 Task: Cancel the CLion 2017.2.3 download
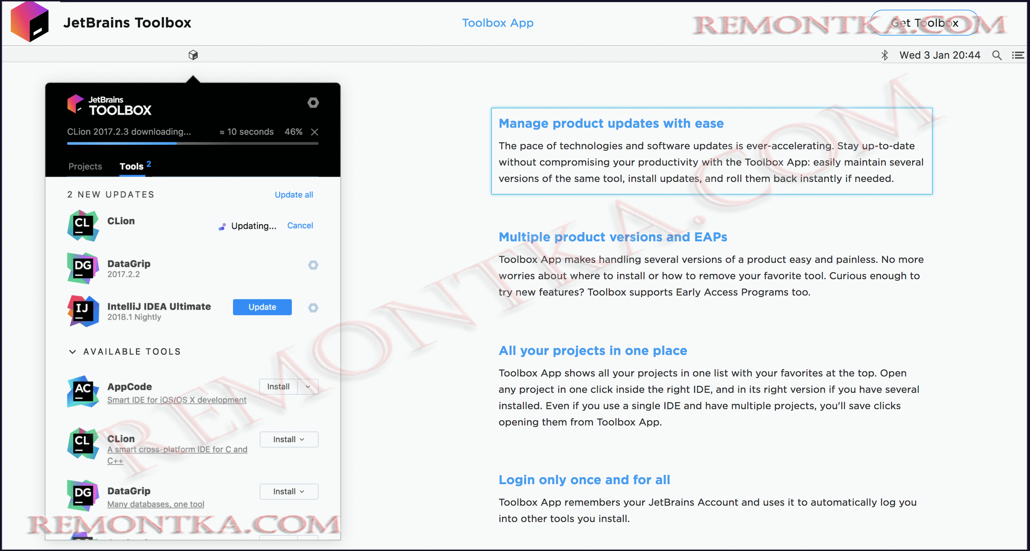click(x=315, y=131)
